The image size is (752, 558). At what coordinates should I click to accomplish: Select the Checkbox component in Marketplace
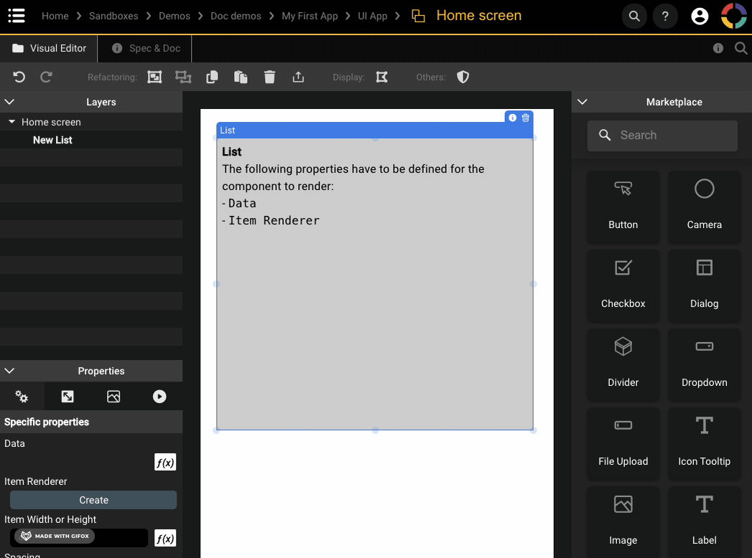tap(623, 285)
